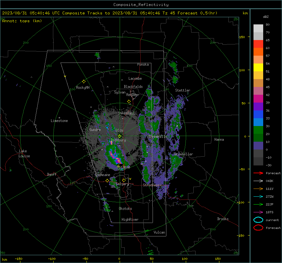Click the Okotoks city label

coord(125,209)
